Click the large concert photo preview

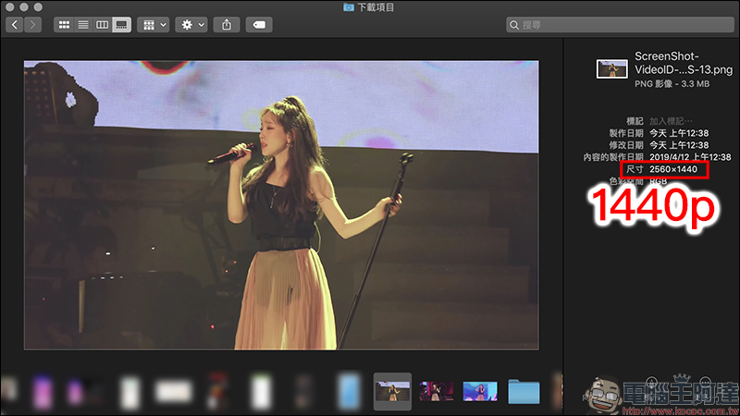coord(281,204)
